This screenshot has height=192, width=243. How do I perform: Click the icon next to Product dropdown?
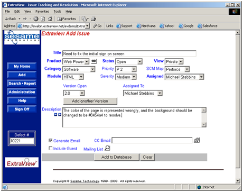pyautogui.click(x=94, y=61)
